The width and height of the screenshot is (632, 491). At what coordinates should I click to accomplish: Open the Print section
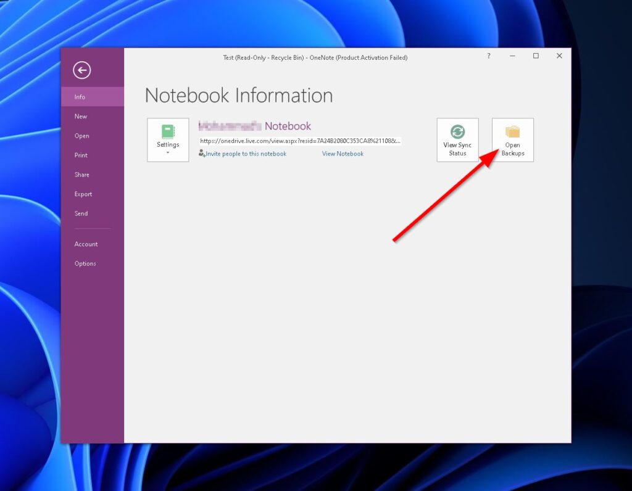pyautogui.click(x=81, y=155)
